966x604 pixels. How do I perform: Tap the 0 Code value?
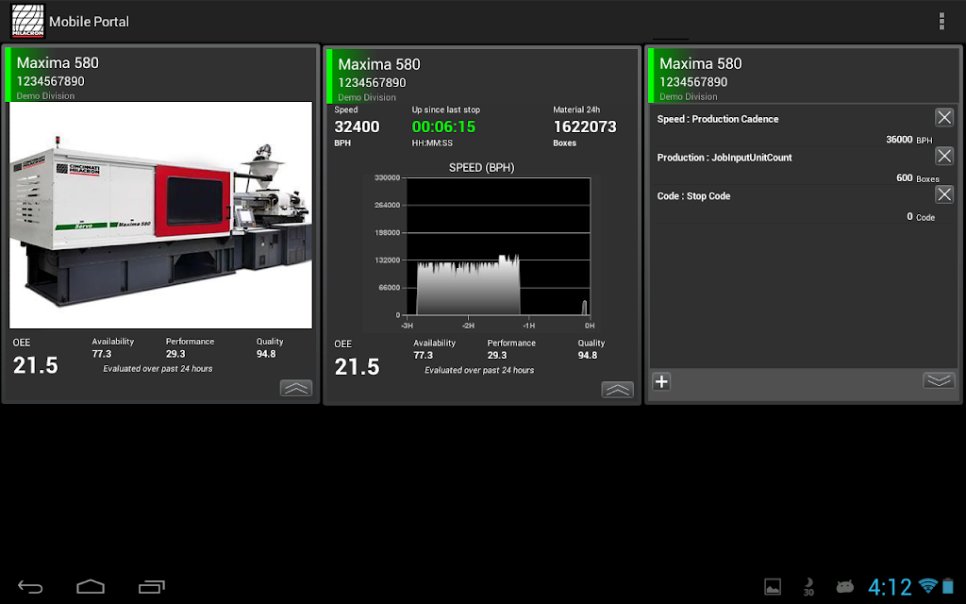click(x=921, y=217)
